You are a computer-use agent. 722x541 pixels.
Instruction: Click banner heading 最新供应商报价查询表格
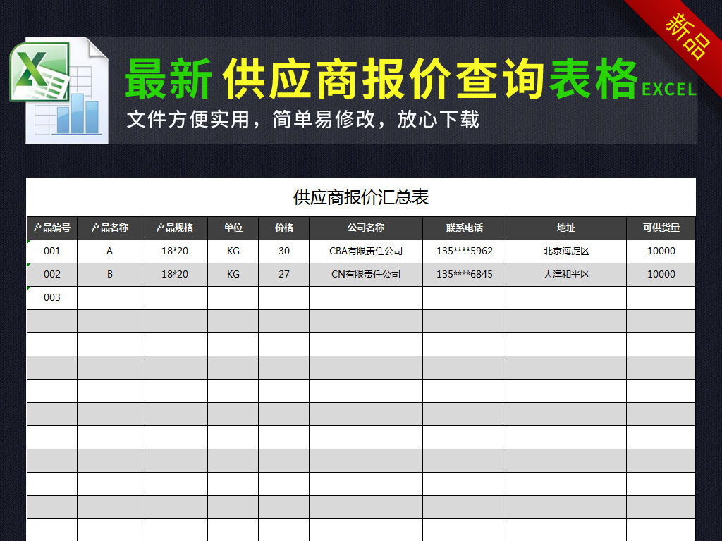pyautogui.click(x=381, y=79)
